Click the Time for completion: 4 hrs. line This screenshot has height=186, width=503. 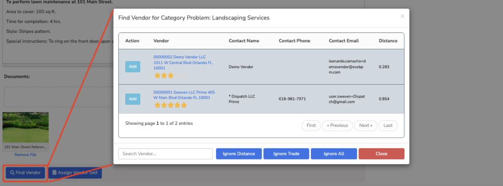(34, 22)
